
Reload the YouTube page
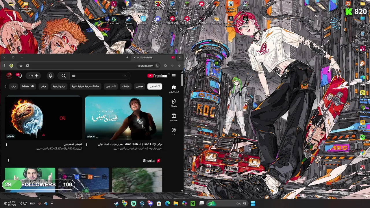(x=165, y=66)
